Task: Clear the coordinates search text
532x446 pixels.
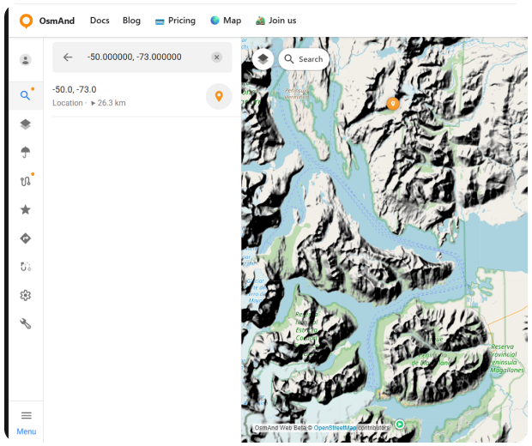Action: [x=217, y=57]
